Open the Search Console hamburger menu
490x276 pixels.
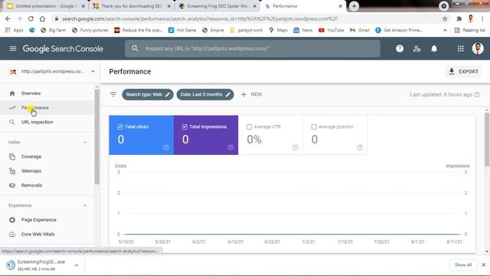(13, 48)
